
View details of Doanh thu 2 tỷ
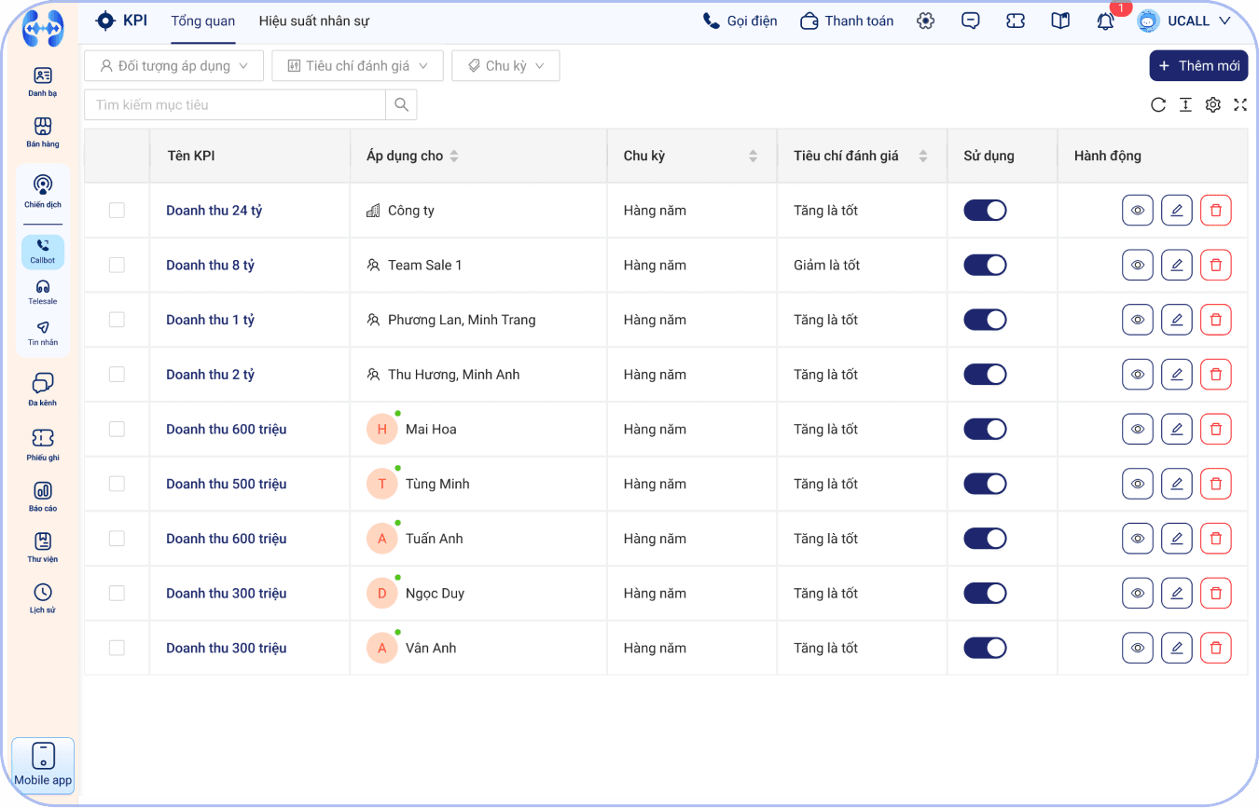point(1138,375)
